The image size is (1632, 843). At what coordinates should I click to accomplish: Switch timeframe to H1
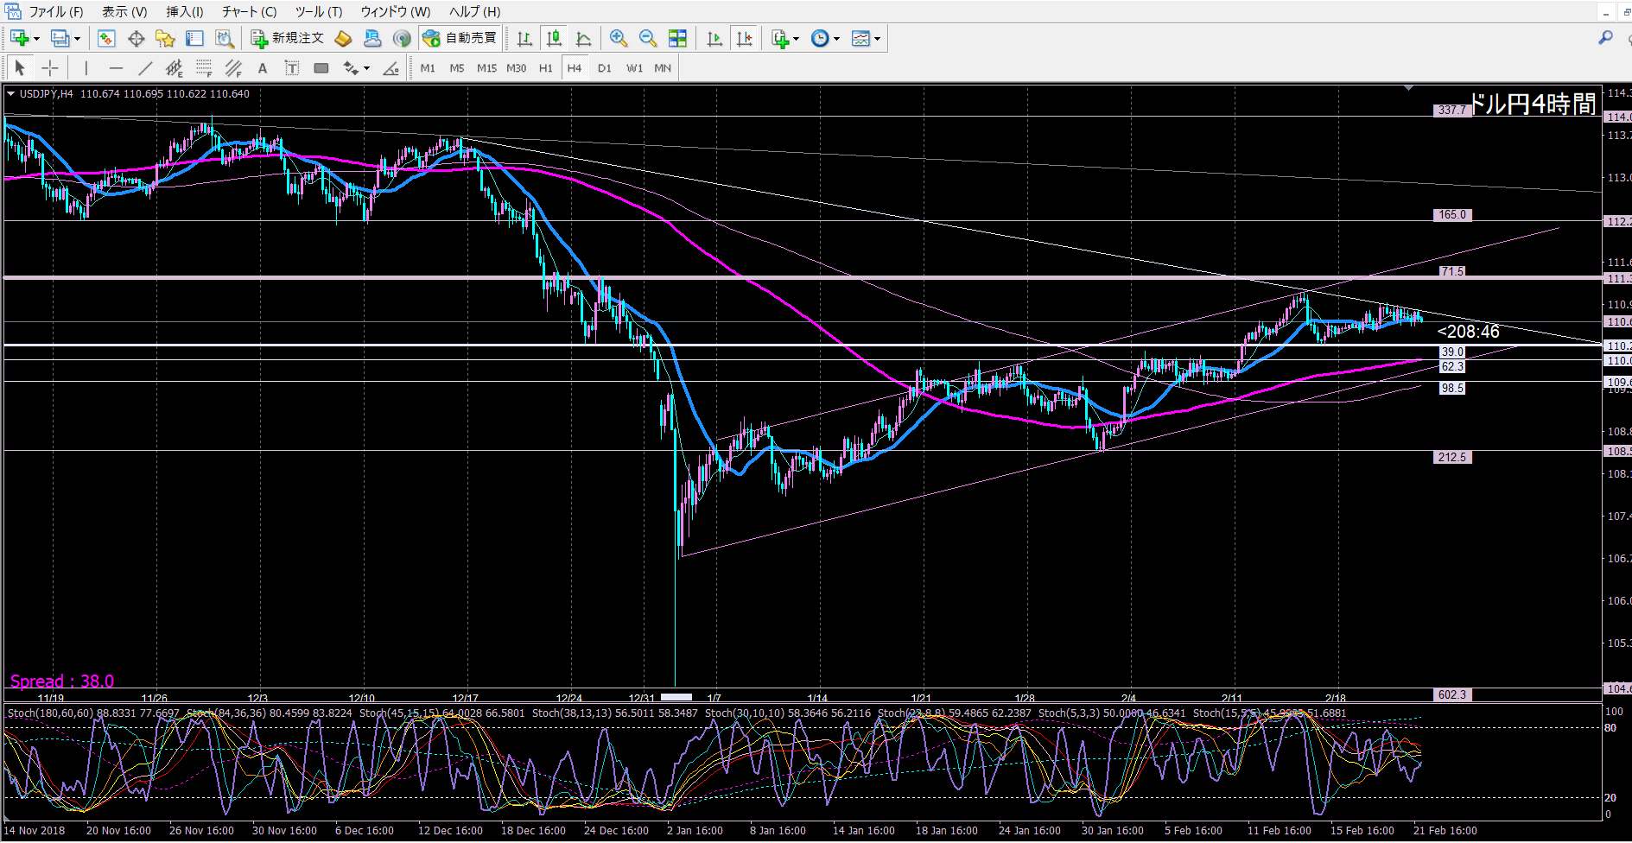(x=545, y=67)
